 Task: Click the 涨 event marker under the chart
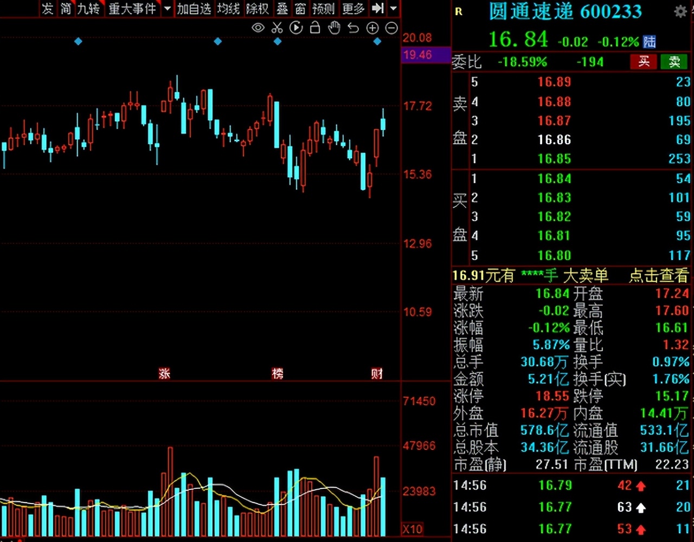click(x=164, y=373)
